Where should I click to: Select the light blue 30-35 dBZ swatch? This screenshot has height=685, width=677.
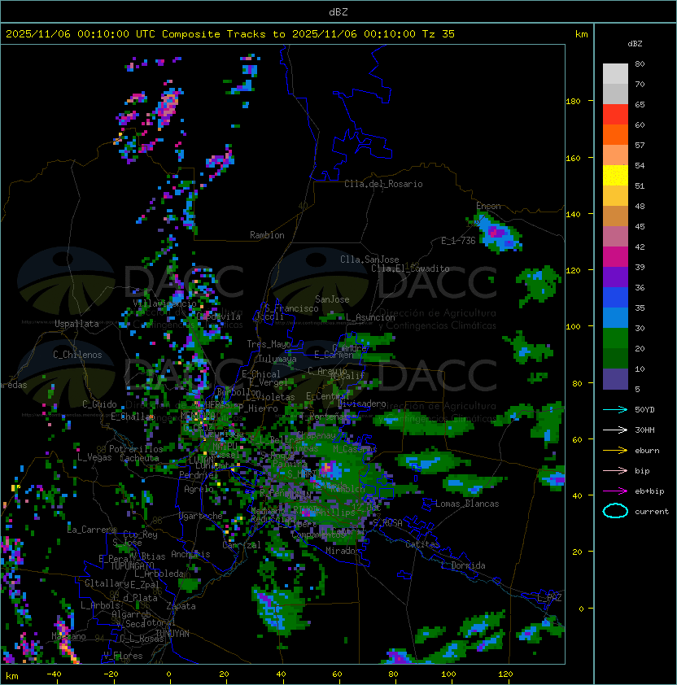click(615, 317)
